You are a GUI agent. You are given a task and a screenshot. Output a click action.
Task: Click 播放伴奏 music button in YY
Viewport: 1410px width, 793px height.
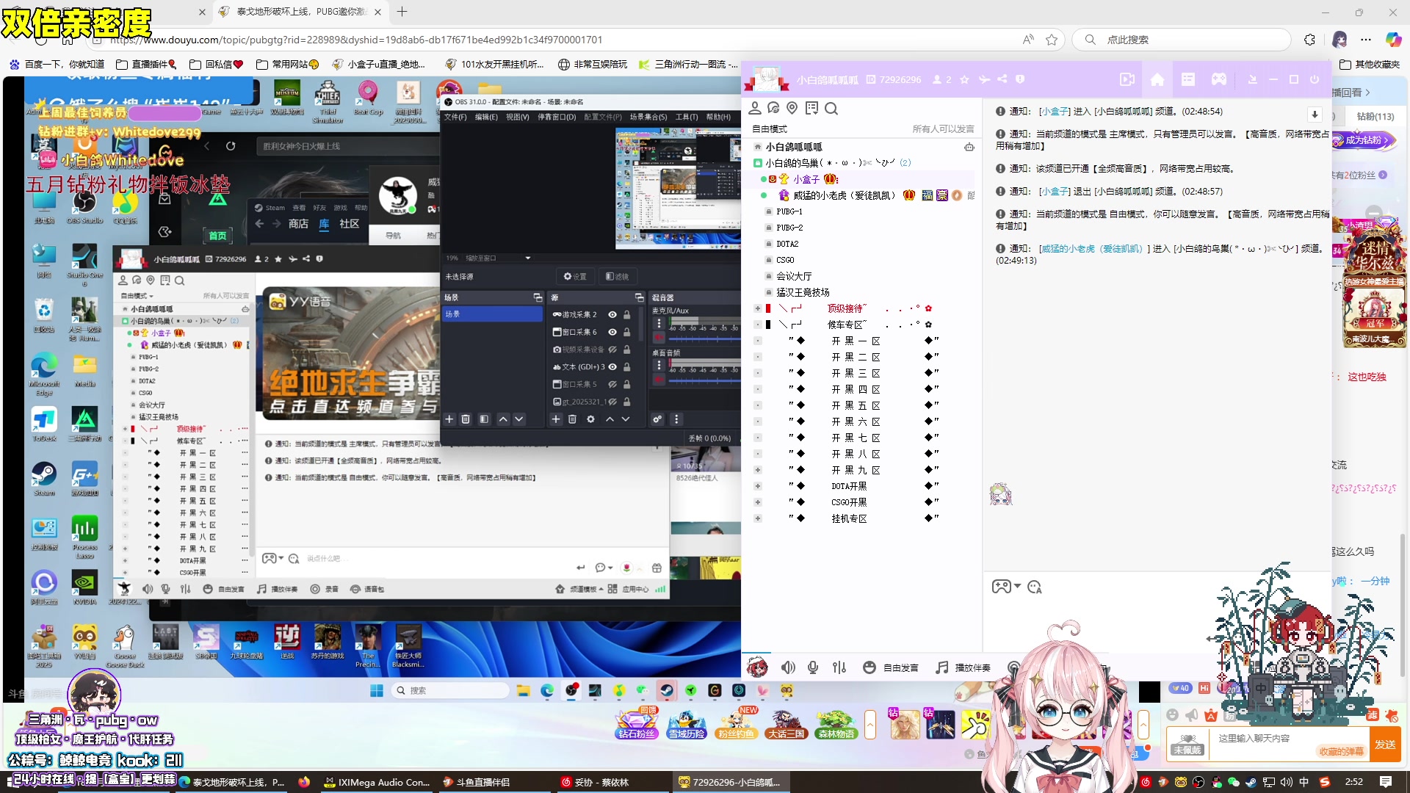(963, 667)
